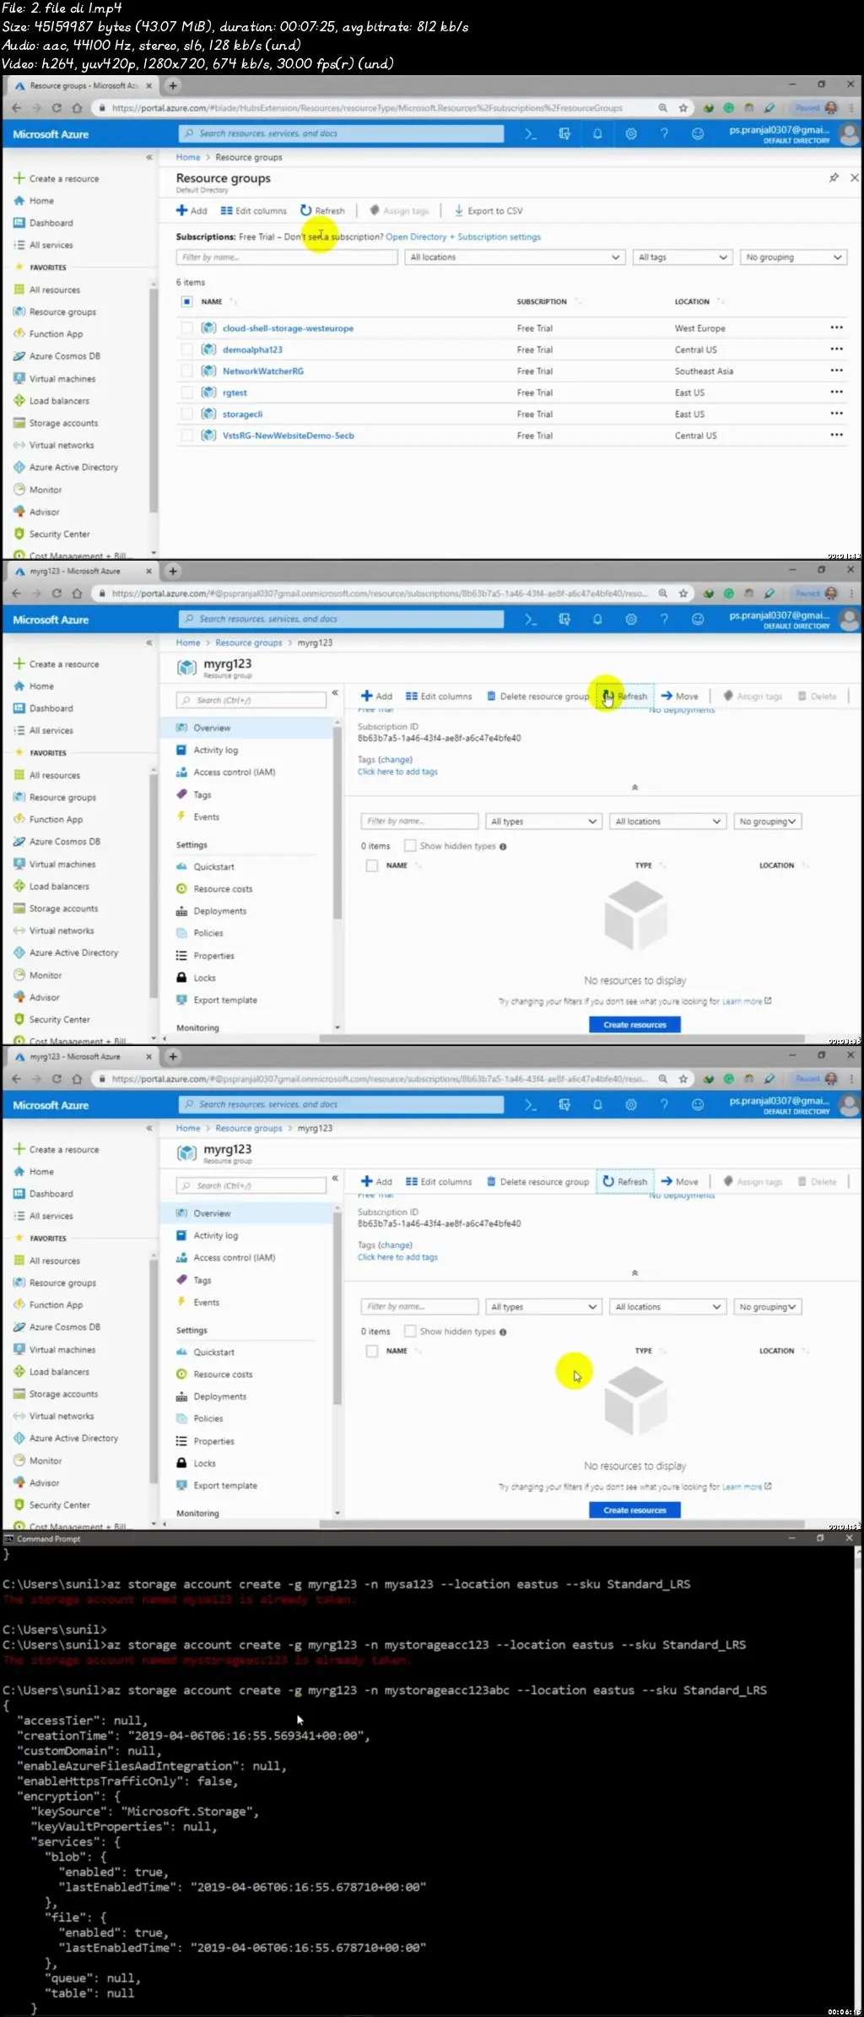The width and height of the screenshot is (864, 2017).
Task: Click Create resources button in middle frame
Action: click(x=634, y=1024)
